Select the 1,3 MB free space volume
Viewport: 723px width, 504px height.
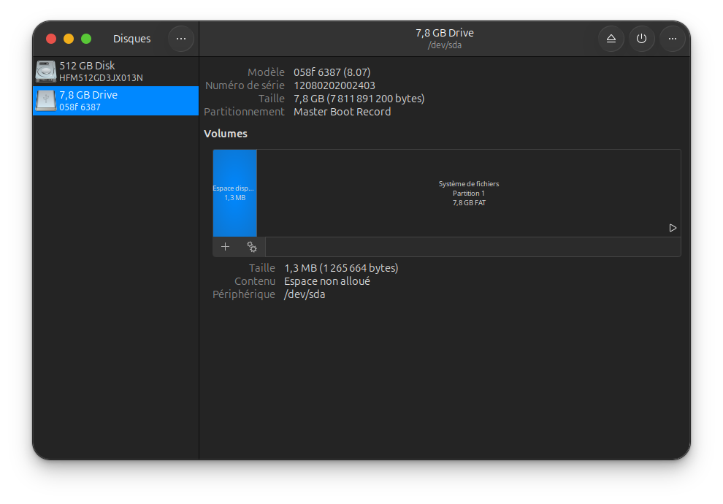point(234,193)
